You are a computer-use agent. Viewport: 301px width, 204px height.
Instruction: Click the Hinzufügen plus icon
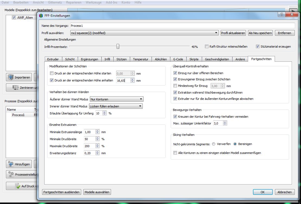coord(11,164)
